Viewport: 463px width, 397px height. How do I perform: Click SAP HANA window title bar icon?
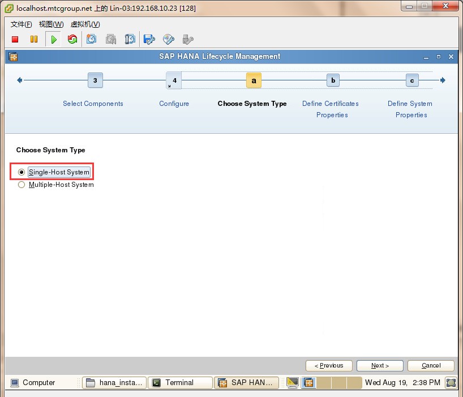tap(13, 57)
